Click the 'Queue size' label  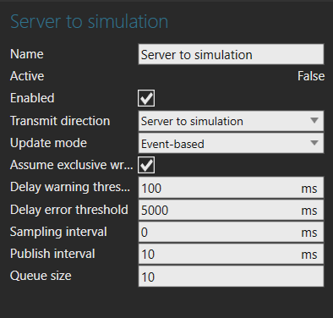coord(41,276)
